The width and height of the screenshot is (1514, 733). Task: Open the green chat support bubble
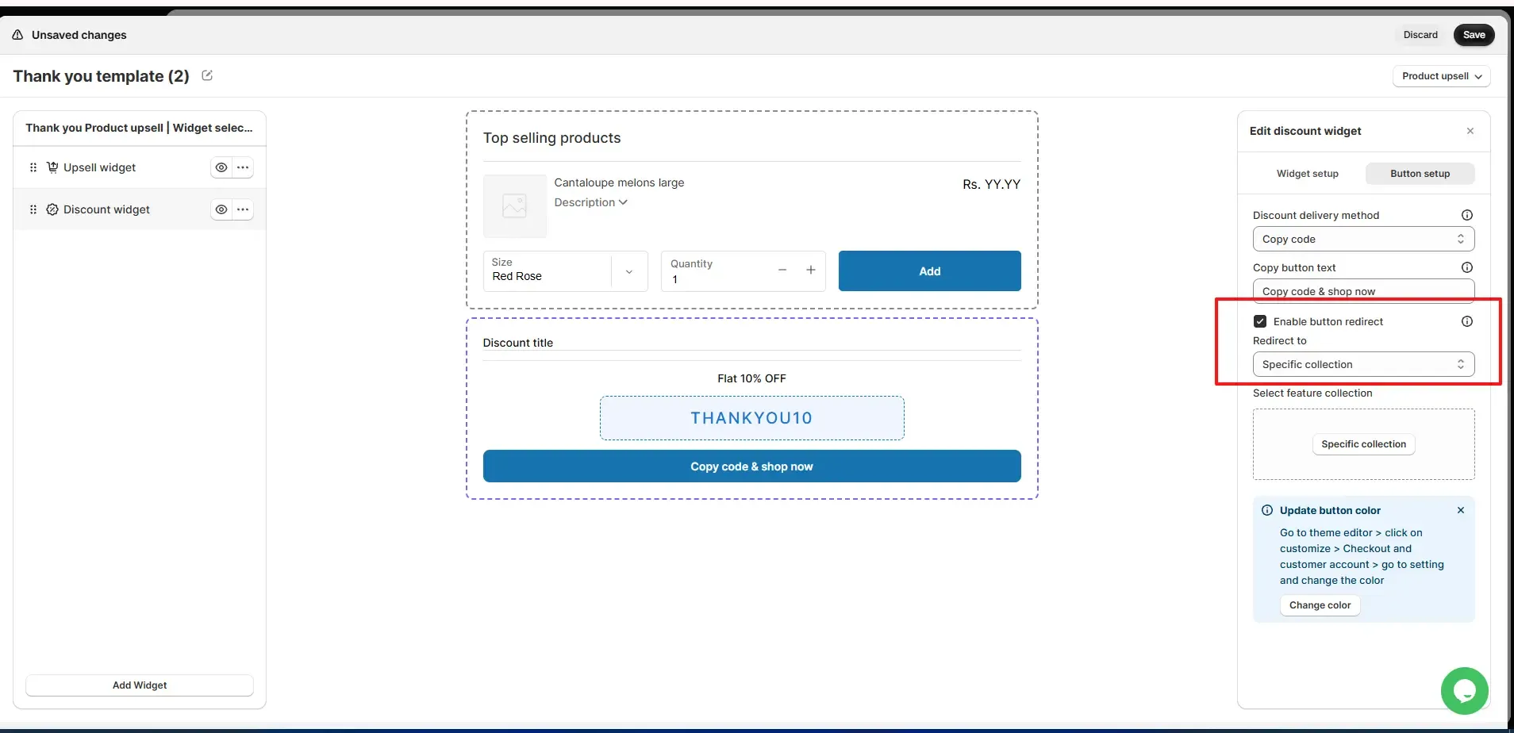[1465, 690]
